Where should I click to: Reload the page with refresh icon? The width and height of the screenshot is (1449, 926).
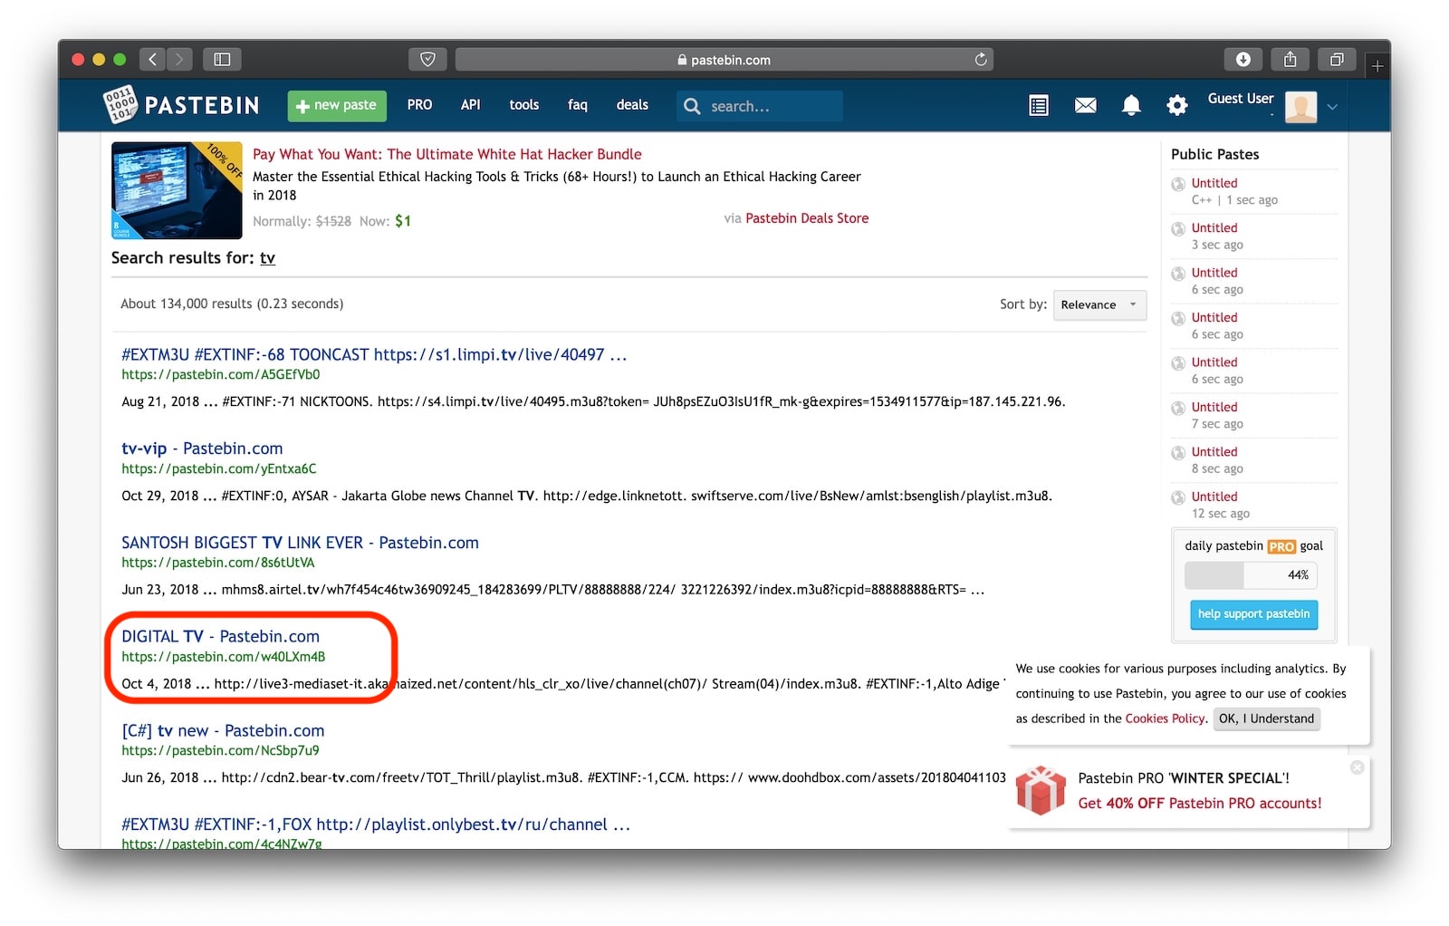click(981, 60)
